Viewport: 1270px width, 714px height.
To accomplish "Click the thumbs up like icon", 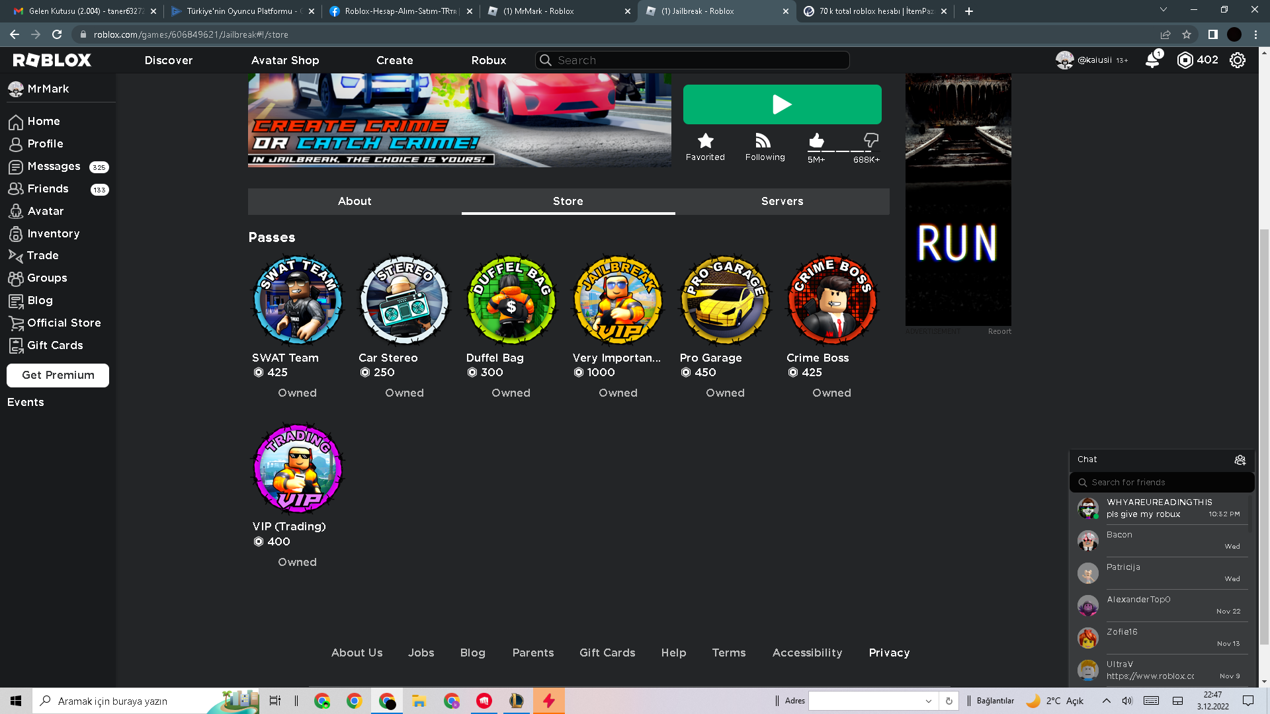I will point(816,140).
